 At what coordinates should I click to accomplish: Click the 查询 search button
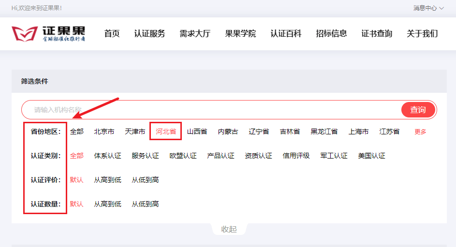(x=418, y=110)
